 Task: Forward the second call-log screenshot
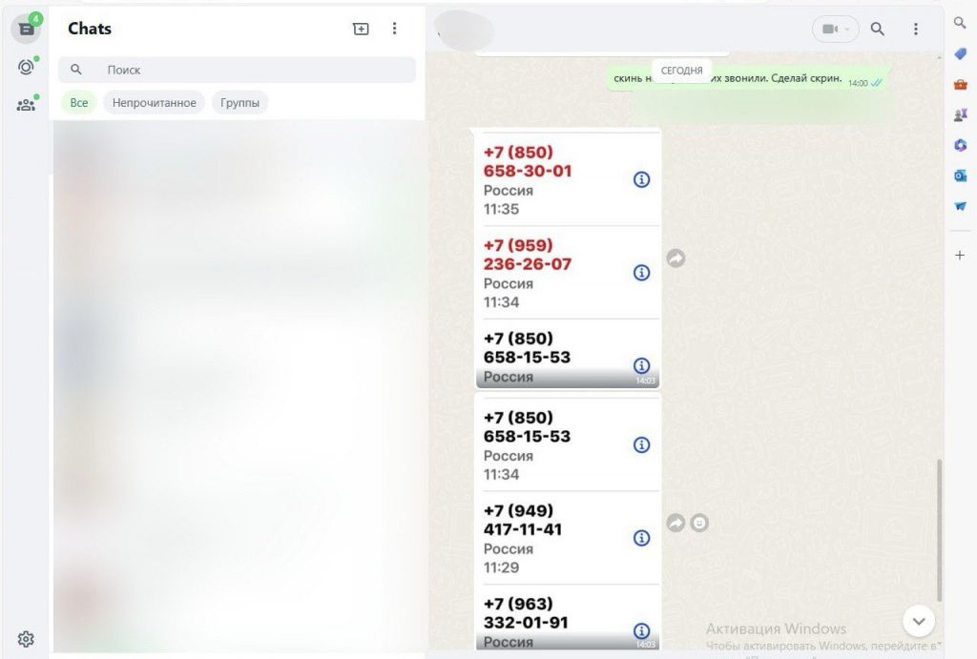tap(676, 523)
